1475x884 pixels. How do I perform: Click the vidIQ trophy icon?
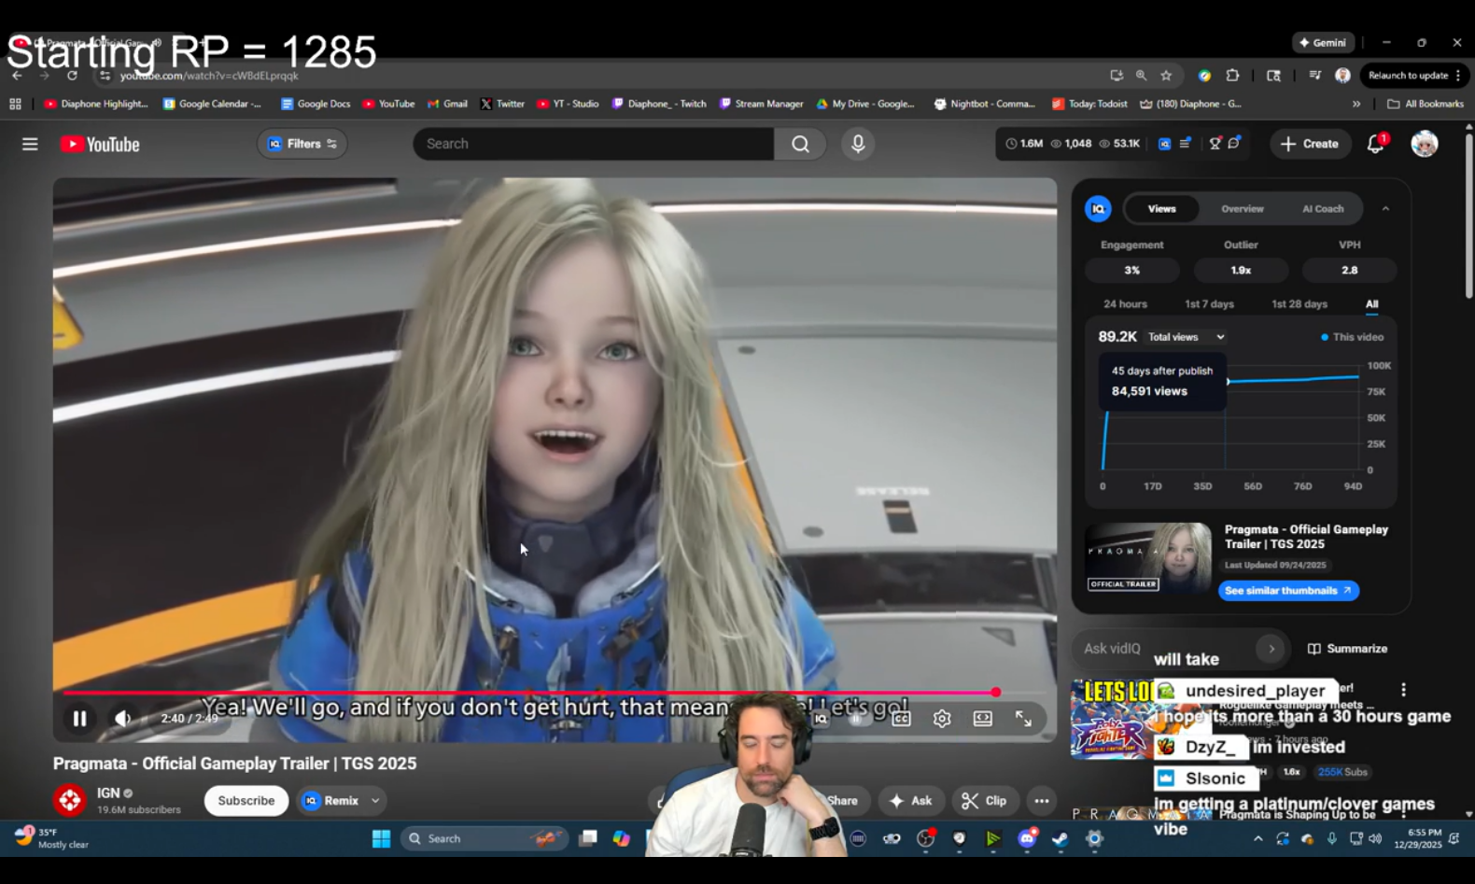[x=1215, y=144]
